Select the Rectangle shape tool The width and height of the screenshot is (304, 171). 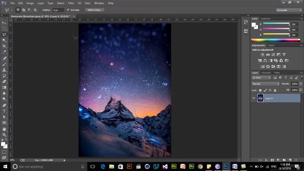click(4, 123)
